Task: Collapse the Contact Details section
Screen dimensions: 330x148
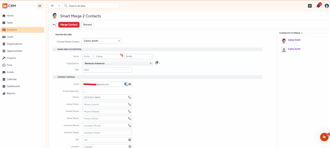Action: [x=54, y=77]
